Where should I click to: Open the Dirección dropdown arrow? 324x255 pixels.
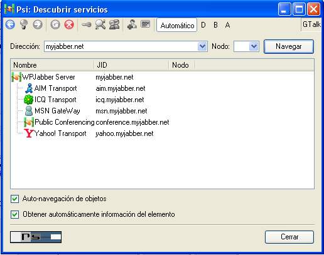[x=202, y=46]
